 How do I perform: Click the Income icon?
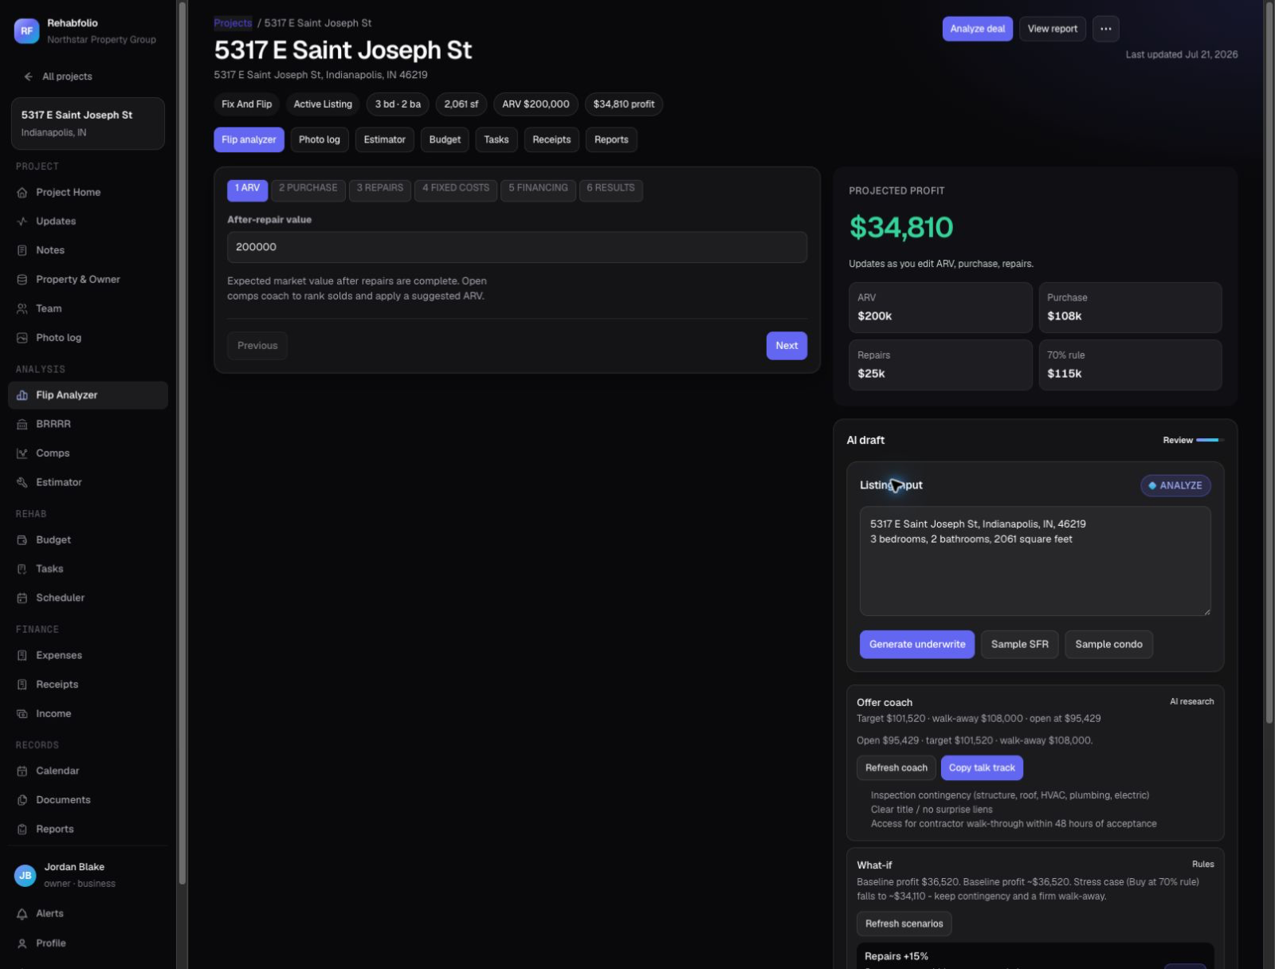22,714
